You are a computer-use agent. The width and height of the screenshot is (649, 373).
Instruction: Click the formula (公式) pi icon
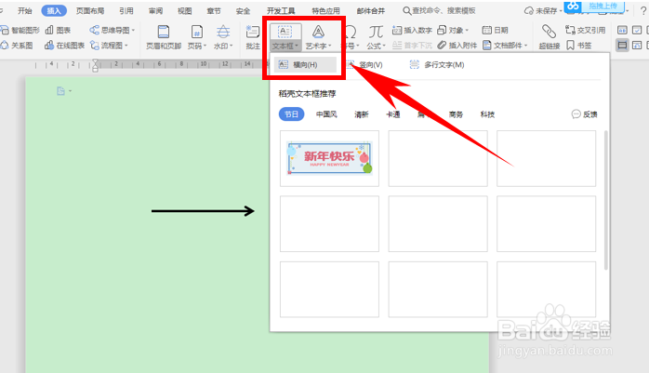pyautogui.click(x=376, y=32)
